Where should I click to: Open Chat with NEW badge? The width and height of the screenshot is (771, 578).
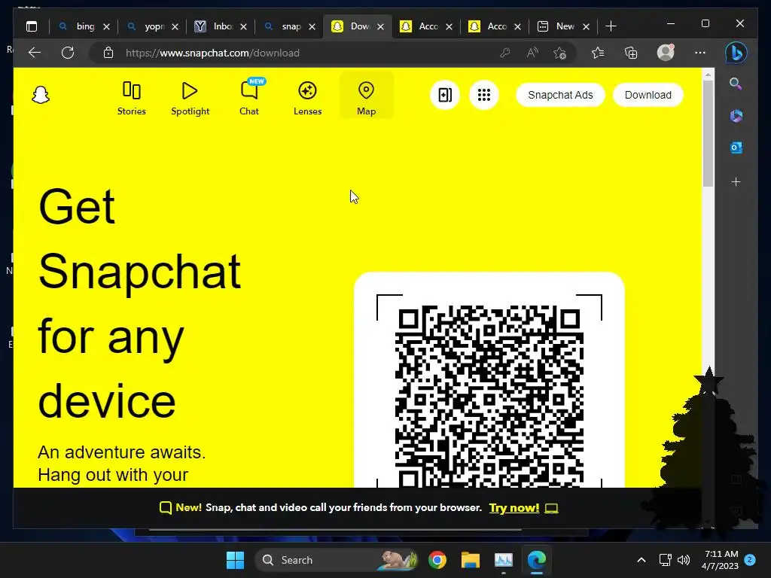249,99
